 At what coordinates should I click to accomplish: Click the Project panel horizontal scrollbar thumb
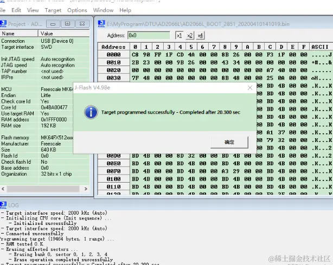click(x=43, y=189)
